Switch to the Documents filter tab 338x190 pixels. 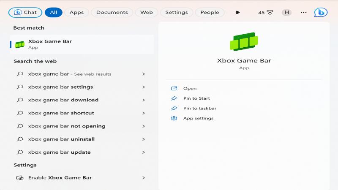tap(112, 13)
